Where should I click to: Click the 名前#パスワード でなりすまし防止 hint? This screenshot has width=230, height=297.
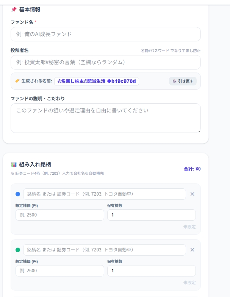click(x=171, y=51)
